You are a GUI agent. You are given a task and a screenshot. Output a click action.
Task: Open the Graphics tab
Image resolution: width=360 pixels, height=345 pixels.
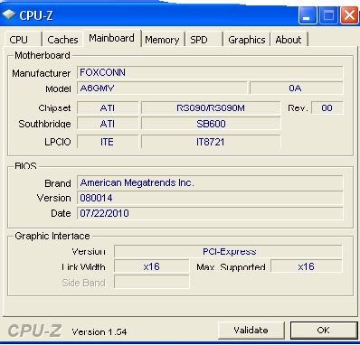click(247, 40)
